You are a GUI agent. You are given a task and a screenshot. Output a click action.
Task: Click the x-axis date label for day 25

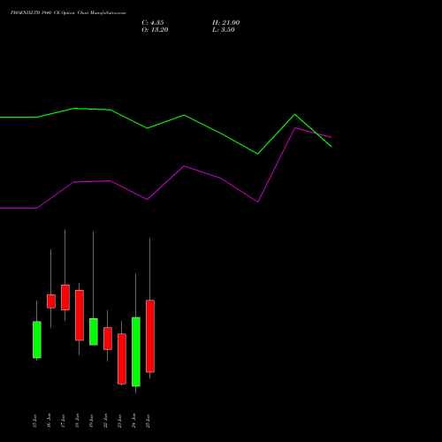[148, 421]
